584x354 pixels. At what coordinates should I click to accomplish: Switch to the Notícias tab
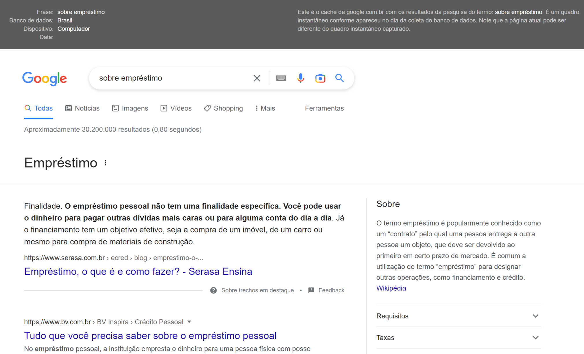click(82, 108)
